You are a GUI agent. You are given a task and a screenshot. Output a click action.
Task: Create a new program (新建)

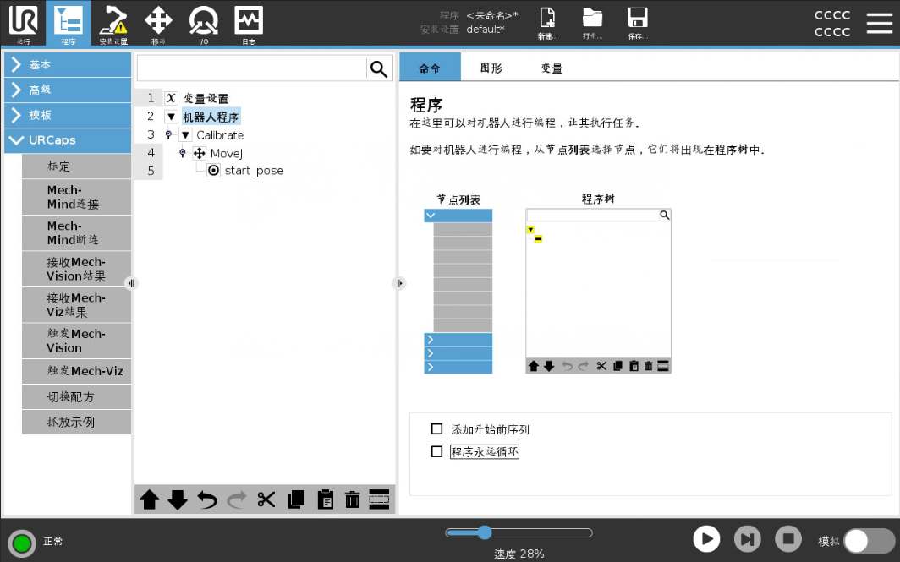click(547, 24)
